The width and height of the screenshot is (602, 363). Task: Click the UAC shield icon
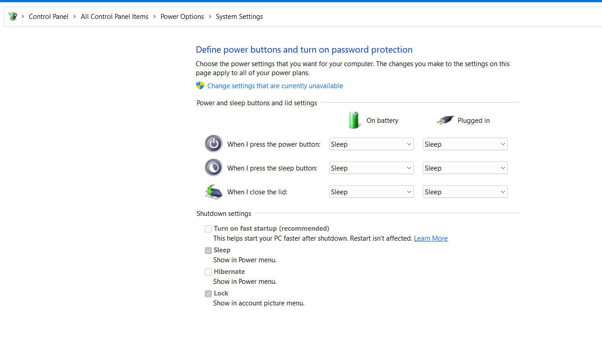pos(200,85)
